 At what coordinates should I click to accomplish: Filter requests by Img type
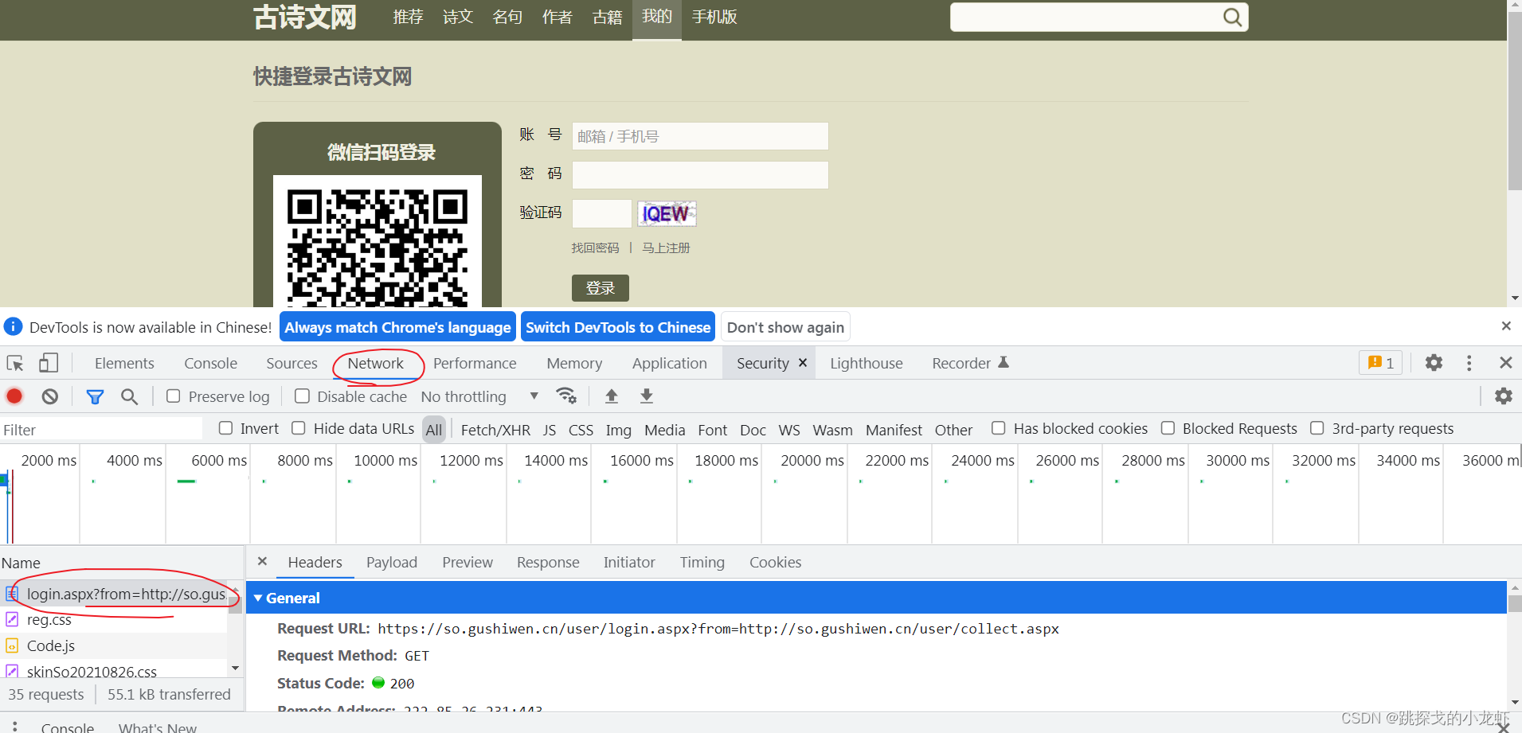pyautogui.click(x=619, y=430)
